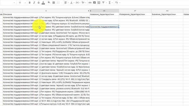Screen dimensions: 189x106
Task: Select column D header
Action: (x=46, y=11)
